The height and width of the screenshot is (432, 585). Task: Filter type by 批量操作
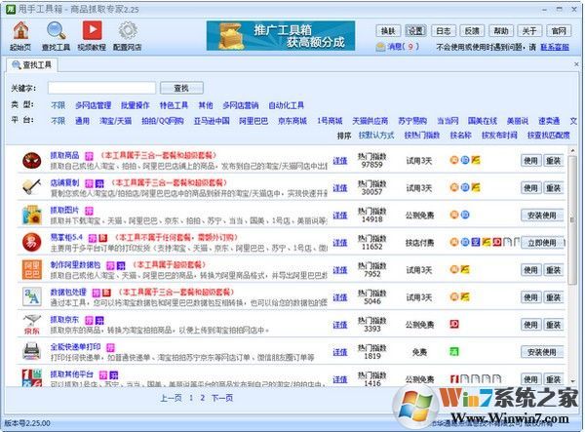[x=136, y=105]
